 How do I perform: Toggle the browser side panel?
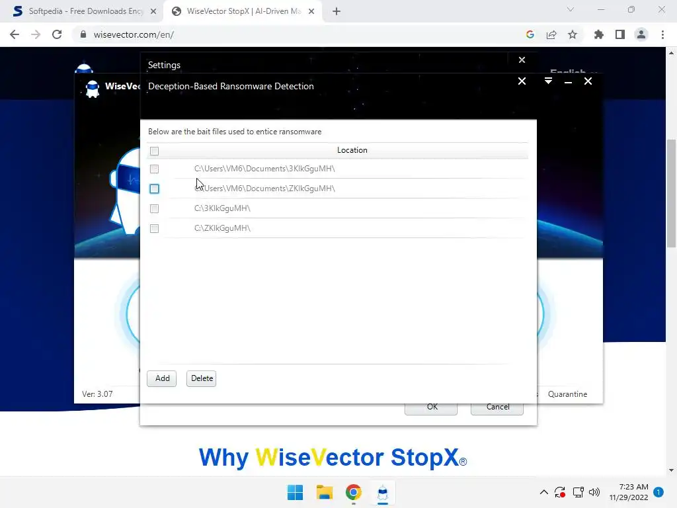point(620,34)
